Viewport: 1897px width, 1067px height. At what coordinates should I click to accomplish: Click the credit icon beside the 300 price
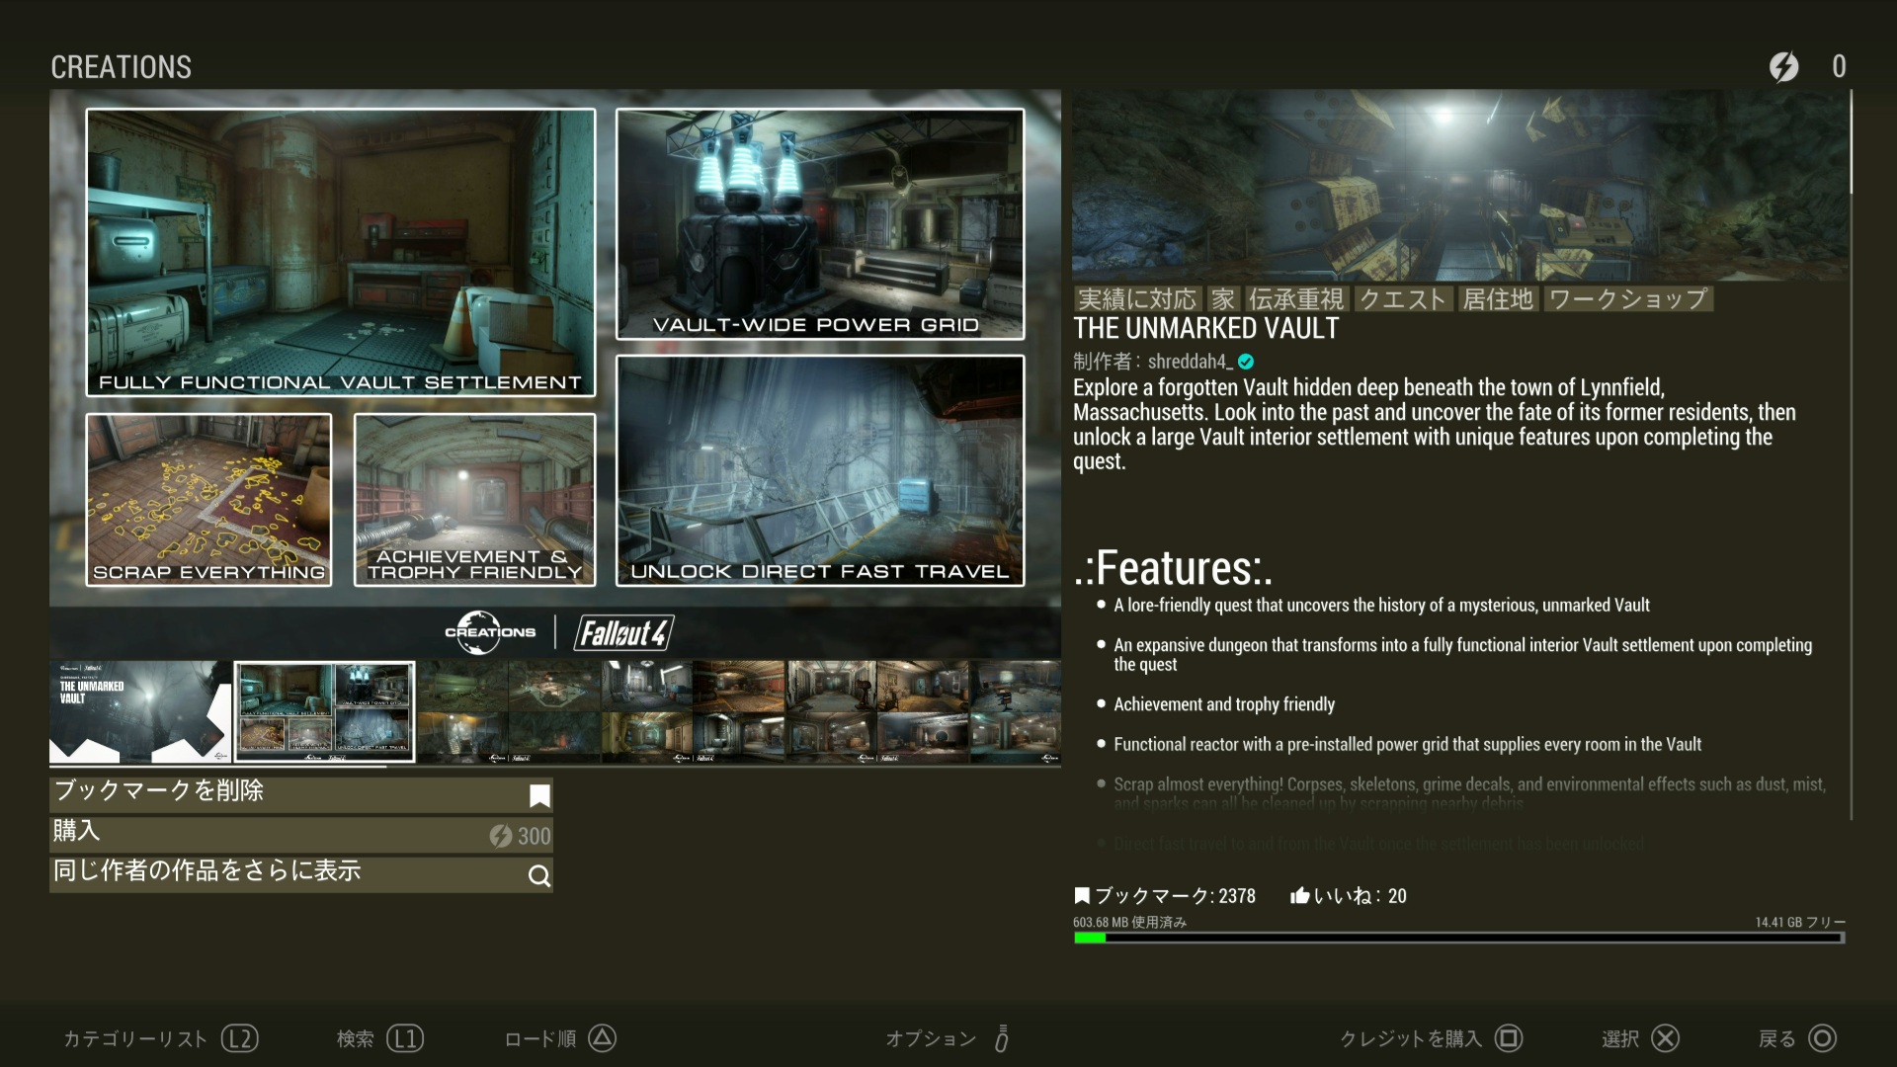click(500, 836)
